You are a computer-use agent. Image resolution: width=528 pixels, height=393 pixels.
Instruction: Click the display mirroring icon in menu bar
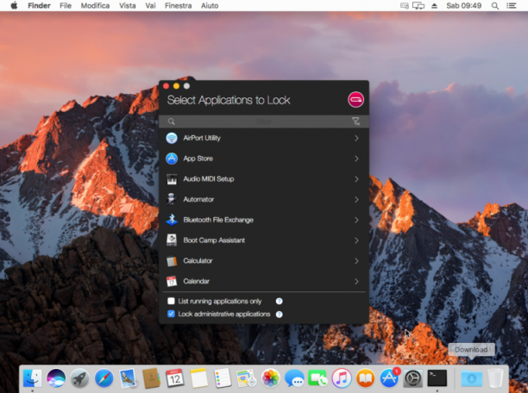click(x=418, y=6)
